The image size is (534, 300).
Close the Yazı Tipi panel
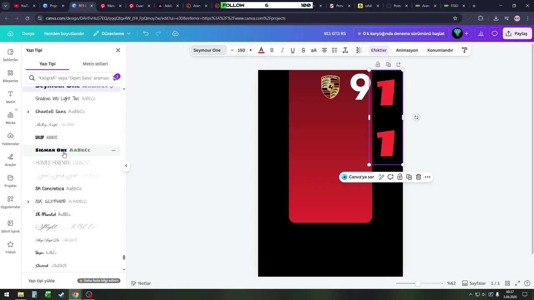tap(118, 50)
